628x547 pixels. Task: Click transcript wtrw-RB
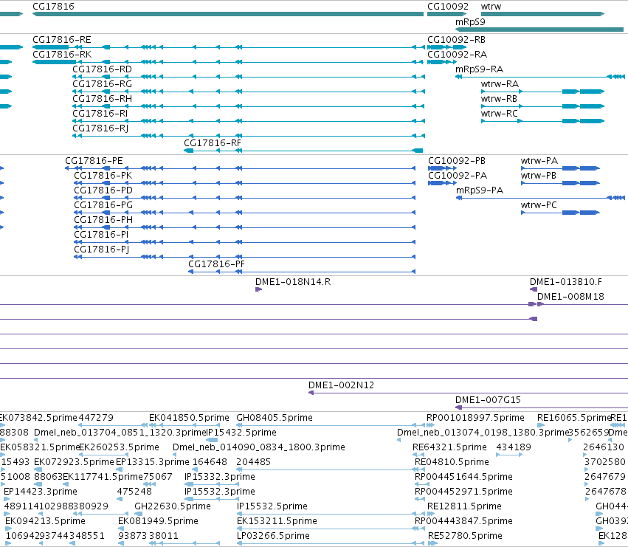499,99
